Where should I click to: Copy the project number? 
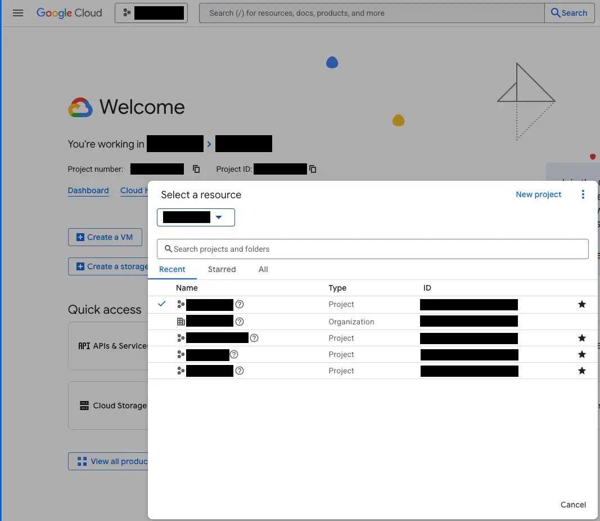tap(196, 169)
